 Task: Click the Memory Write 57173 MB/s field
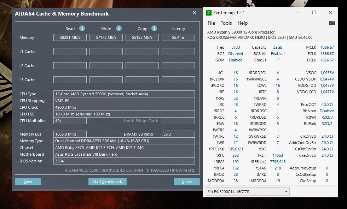coord(106,37)
